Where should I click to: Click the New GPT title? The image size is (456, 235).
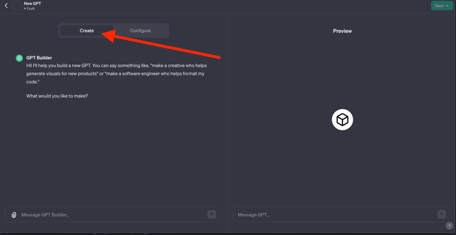pyautogui.click(x=33, y=3)
